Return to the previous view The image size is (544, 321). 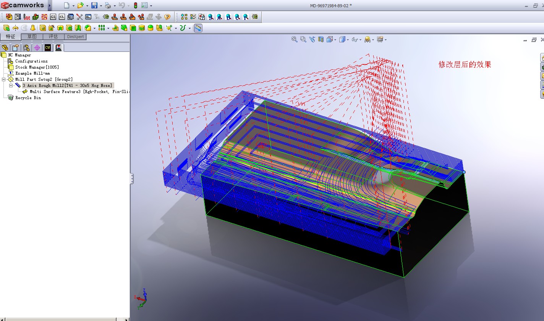point(312,39)
